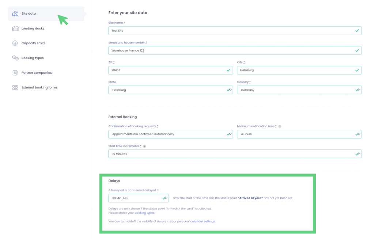This screenshot has height=239, width=367.
Task: Click the External booking forms grid icon
Action: pos(15,88)
